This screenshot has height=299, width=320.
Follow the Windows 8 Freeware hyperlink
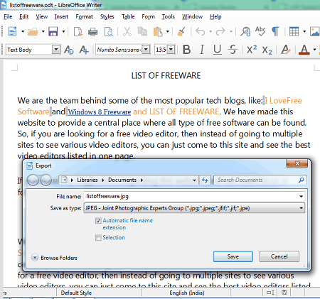[x=100, y=112]
